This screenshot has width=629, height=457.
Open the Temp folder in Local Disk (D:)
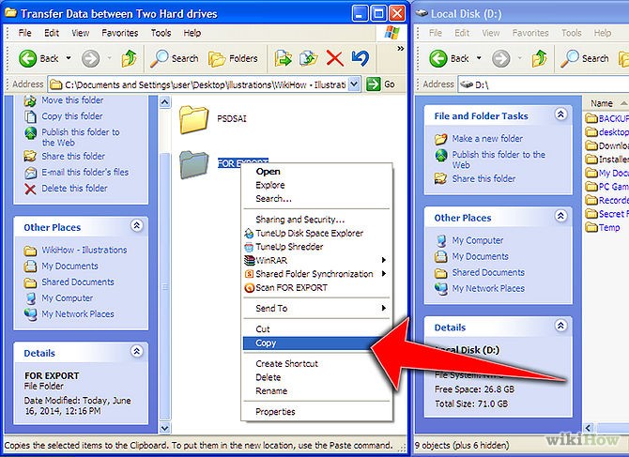(603, 228)
